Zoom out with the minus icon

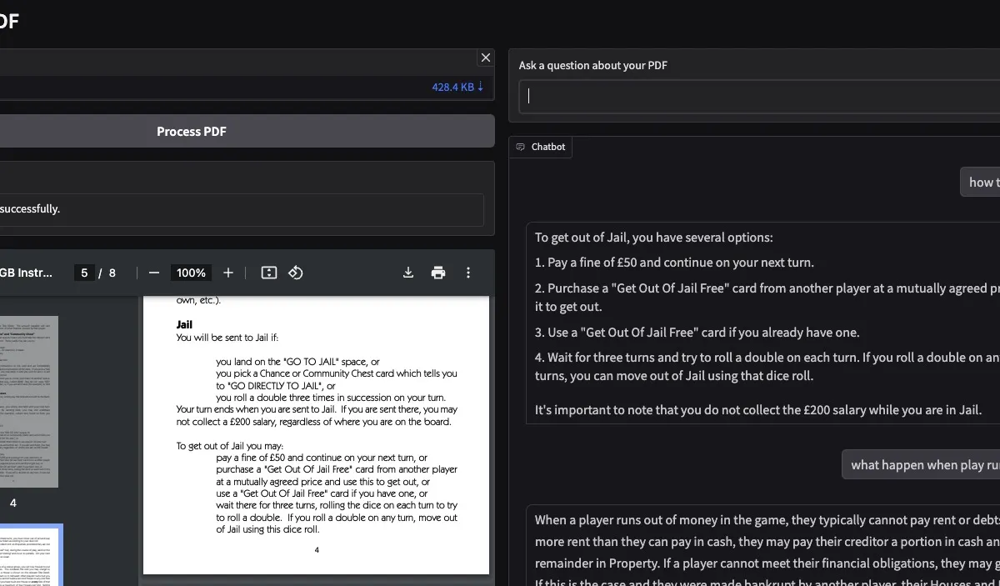click(x=153, y=273)
